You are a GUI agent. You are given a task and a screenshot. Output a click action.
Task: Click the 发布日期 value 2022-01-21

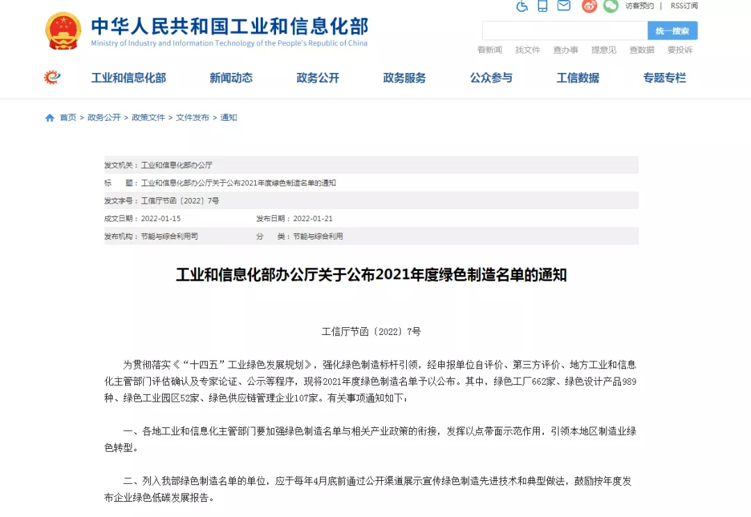click(x=313, y=218)
